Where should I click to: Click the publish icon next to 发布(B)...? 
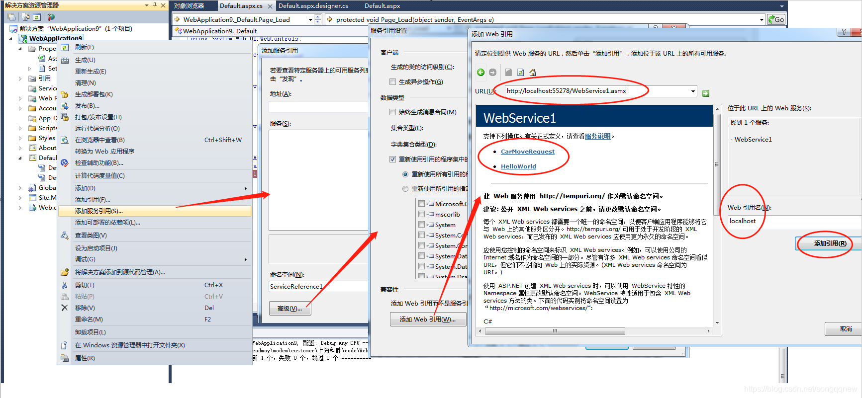tap(65, 106)
